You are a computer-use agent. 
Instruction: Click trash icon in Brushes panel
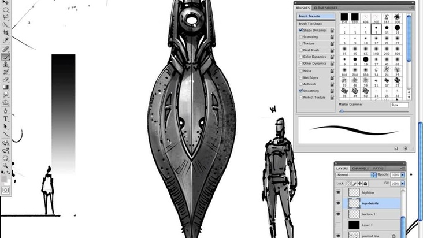(x=405, y=148)
